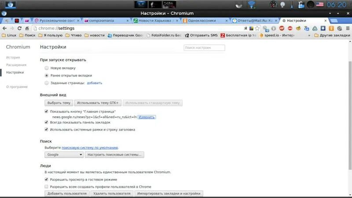Click the blue download-arrow extension icon
Viewport: 352px width, 198px height.
pyautogui.click(x=323, y=28)
